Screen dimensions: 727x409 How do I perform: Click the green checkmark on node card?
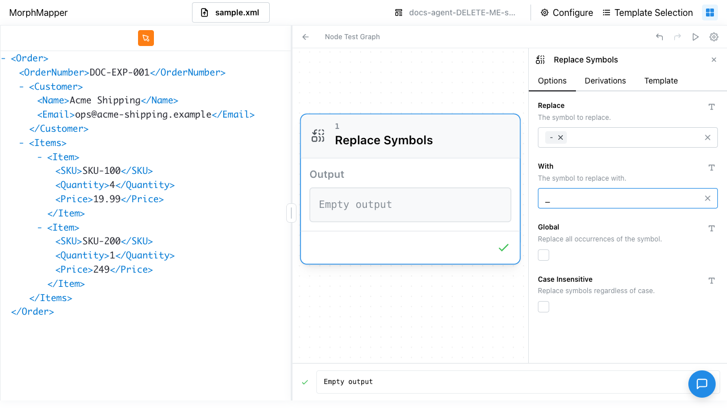503,248
